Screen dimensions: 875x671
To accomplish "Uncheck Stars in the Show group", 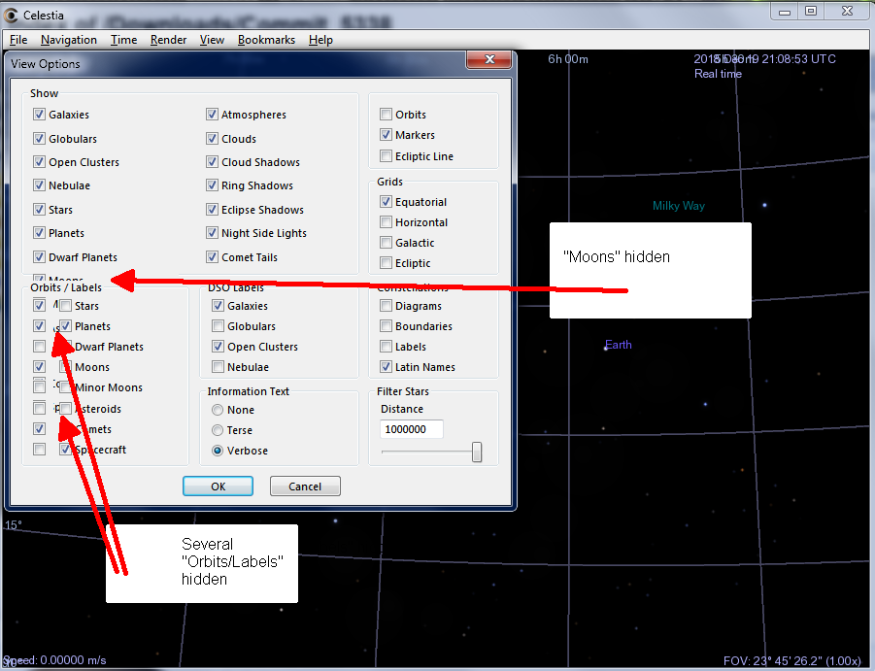I will (39, 209).
